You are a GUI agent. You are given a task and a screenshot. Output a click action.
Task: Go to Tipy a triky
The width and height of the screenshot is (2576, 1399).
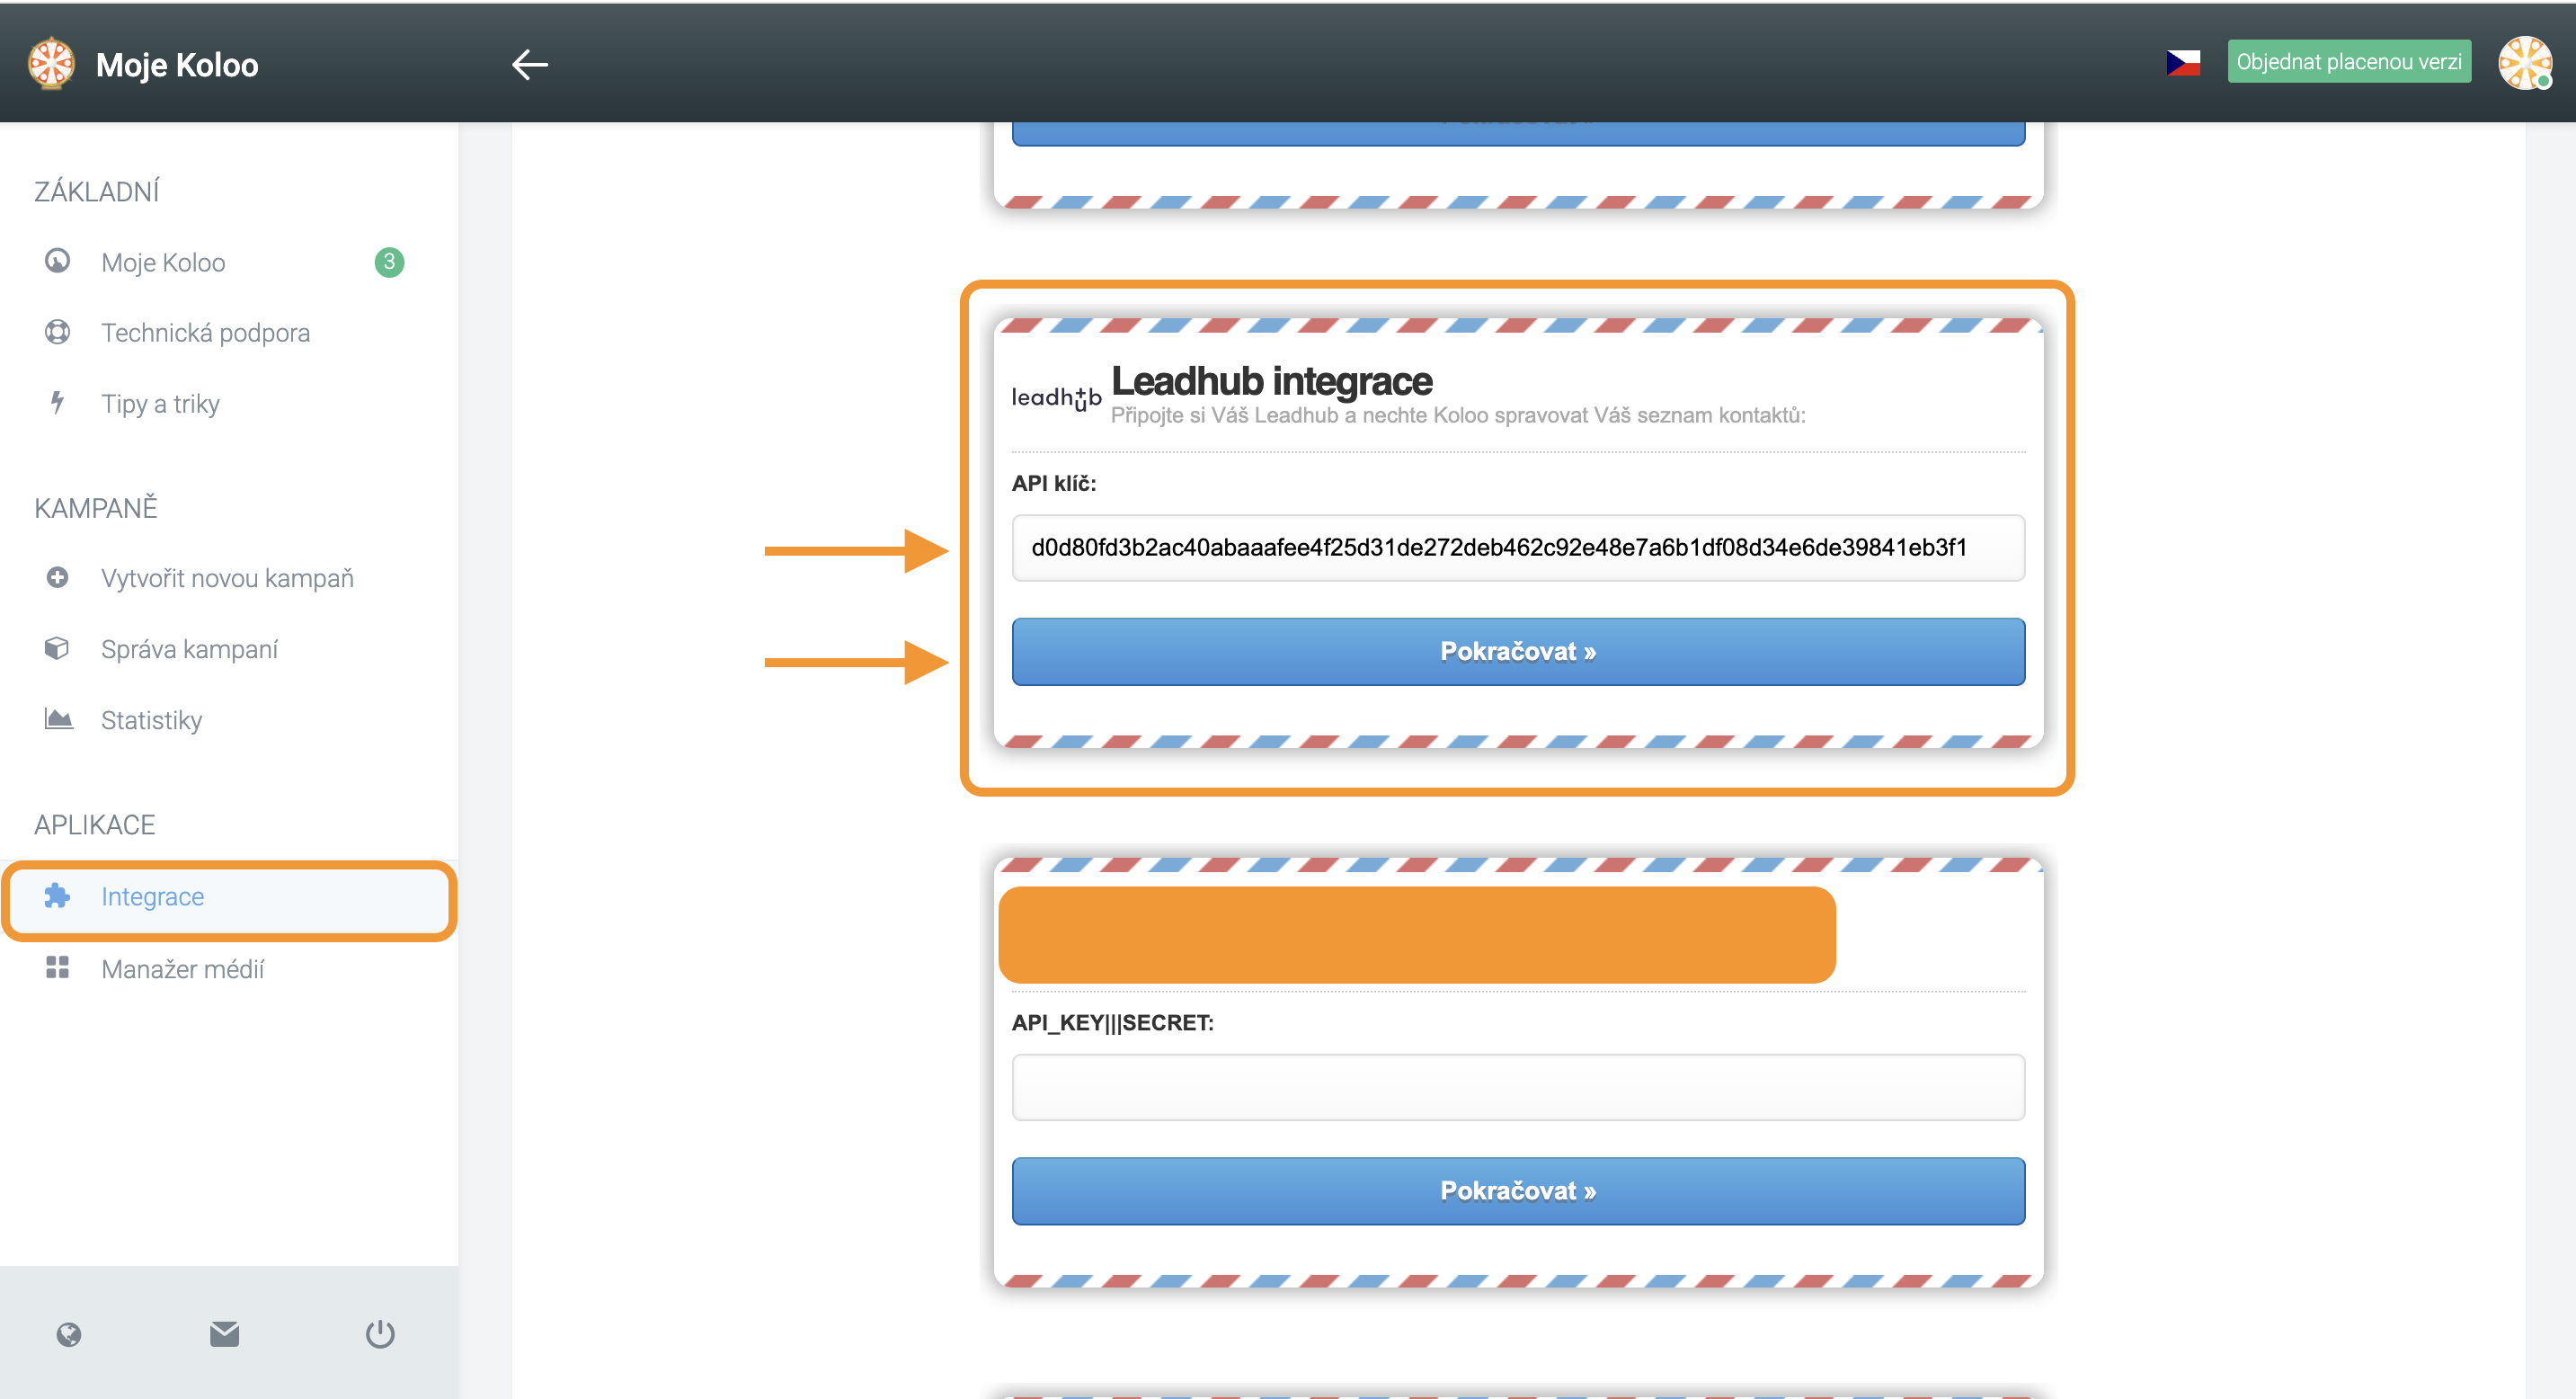coord(160,403)
